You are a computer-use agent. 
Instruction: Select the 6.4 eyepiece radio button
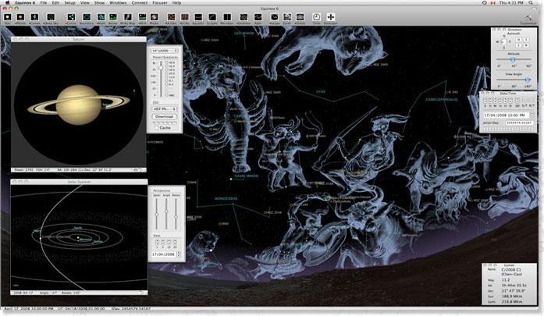coord(166,84)
